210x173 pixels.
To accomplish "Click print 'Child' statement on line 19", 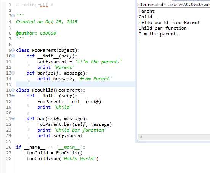I will 55,107.
